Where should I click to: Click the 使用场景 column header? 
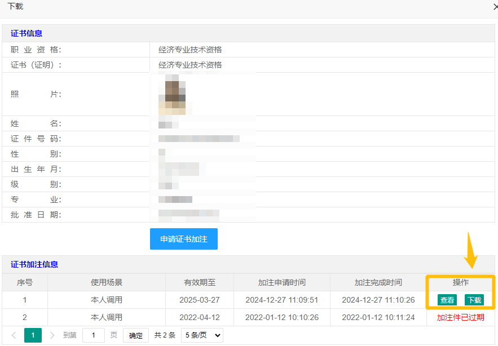tap(107, 282)
